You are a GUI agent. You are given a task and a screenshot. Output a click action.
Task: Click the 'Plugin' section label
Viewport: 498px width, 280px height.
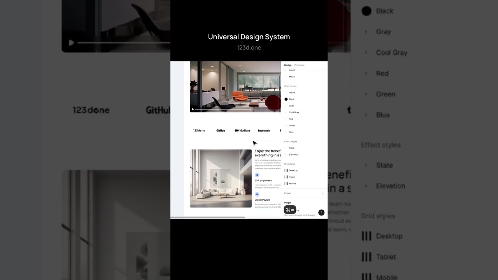coord(288,203)
